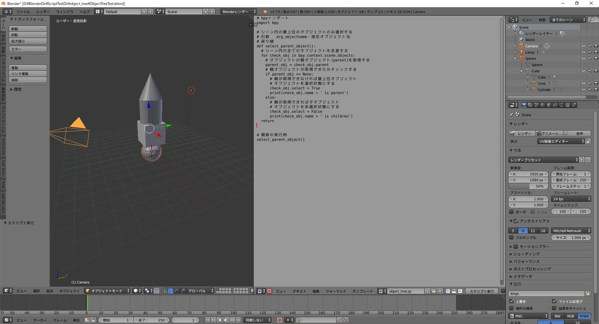
Task: Click the リンク複製 button
Action: (x=28, y=74)
